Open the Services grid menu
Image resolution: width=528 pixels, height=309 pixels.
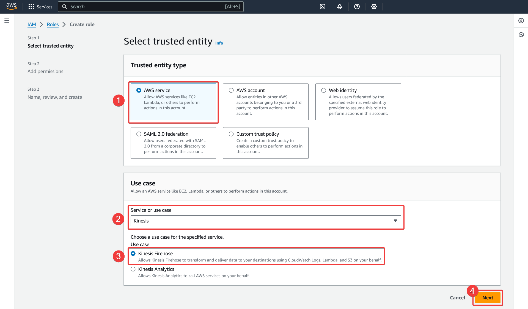pyautogui.click(x=31, y=7)
